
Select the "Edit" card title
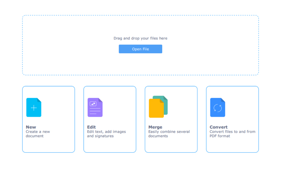pos(91,127)
